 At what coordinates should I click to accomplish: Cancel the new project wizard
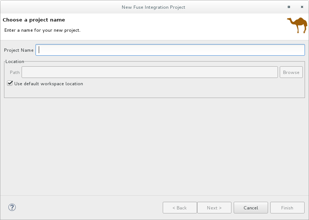pyautogui.click(x=250, y=208)
